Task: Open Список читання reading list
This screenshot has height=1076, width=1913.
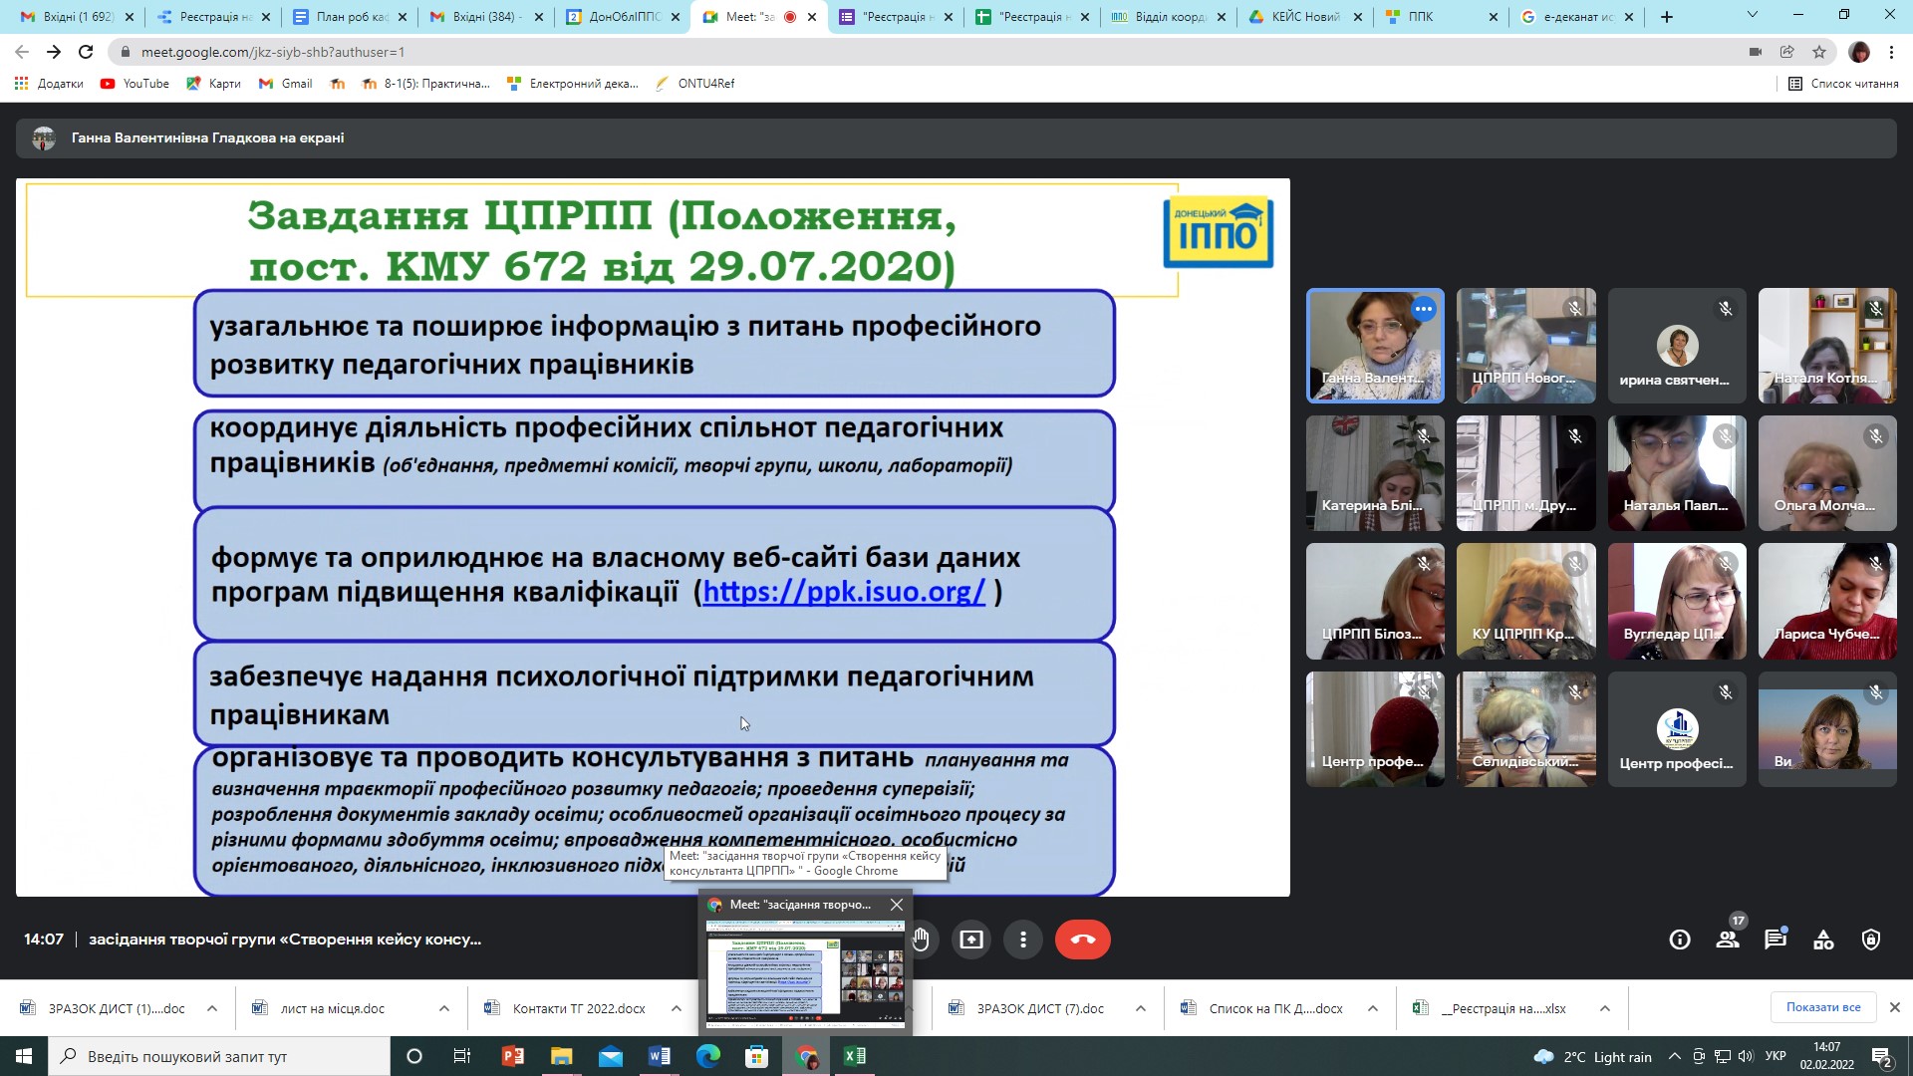Action: [1843, 84]
